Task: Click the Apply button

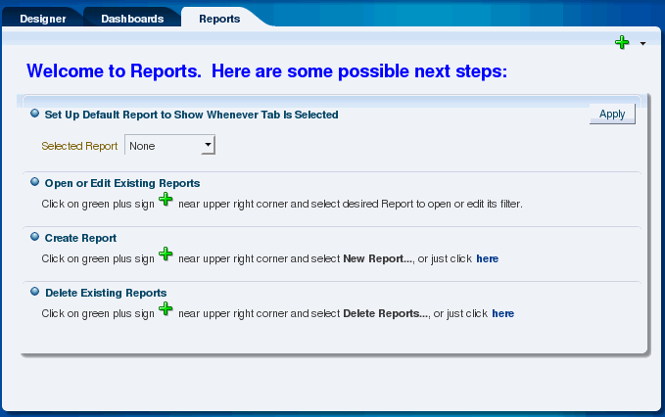Action: (x=612, y=114)
